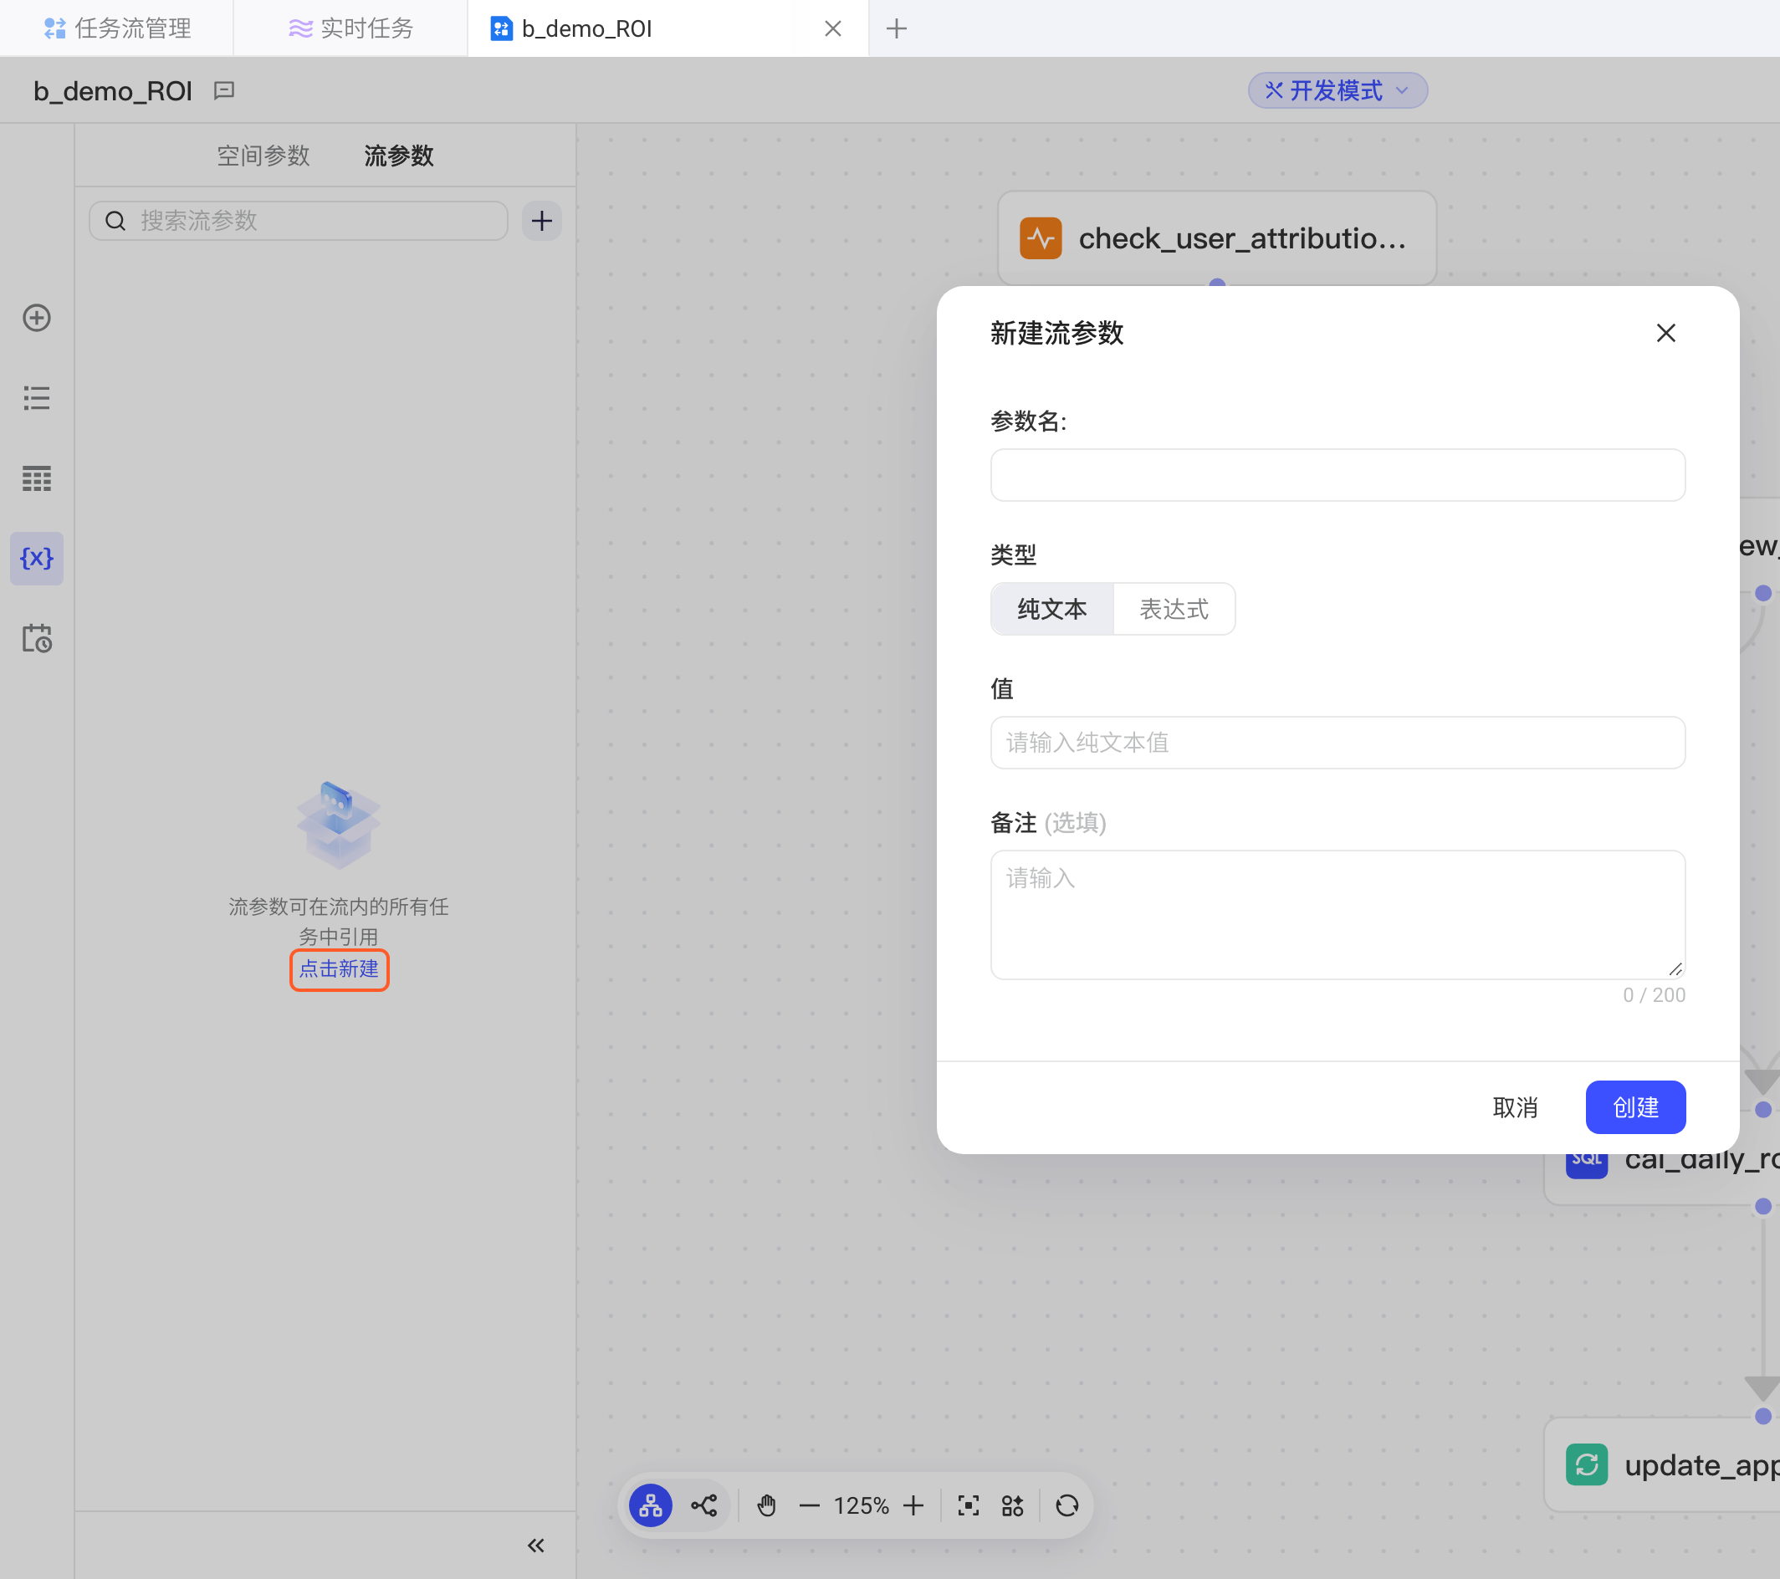The height and width of the screenshot is (1579, 1780).
Task: Open the 开发模式 dropdown
Action: pos(1338,90)
